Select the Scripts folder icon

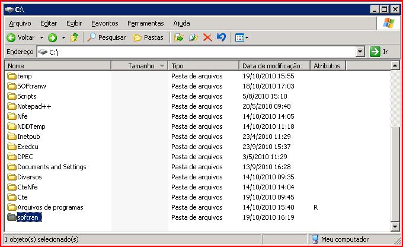tap(12, 96)
